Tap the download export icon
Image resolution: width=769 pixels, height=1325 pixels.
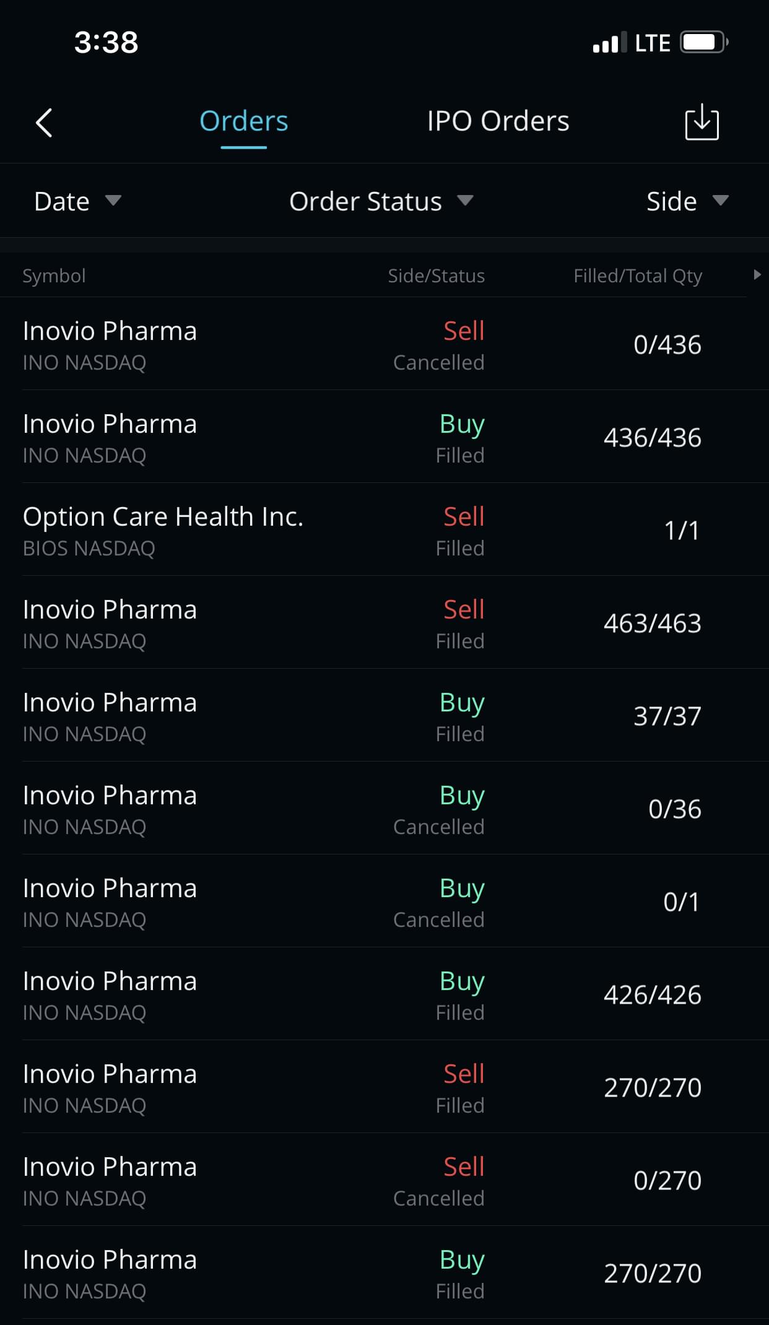[702, 123]
